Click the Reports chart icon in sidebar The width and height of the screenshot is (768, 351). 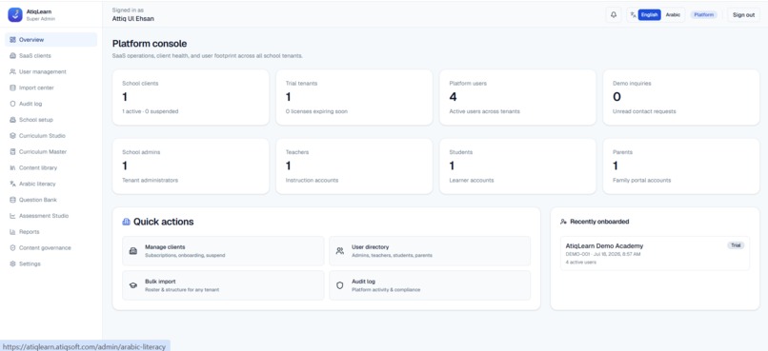click(12, 232)
